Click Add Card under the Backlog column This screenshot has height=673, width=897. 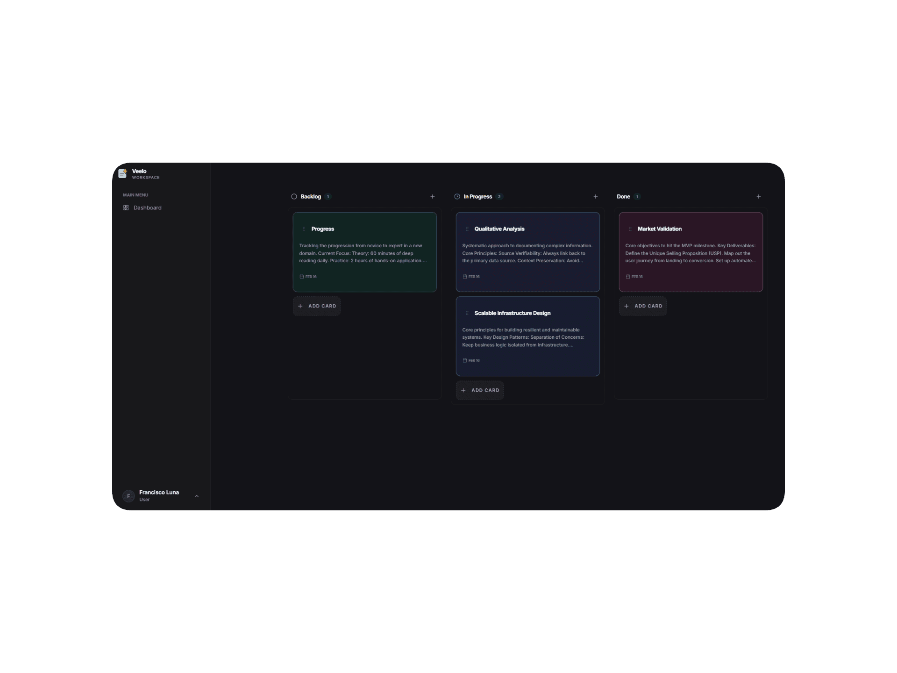(x=316, y=306)
